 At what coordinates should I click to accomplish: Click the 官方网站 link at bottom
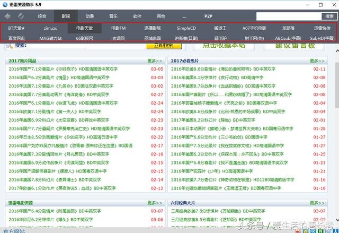pos(14,231)
